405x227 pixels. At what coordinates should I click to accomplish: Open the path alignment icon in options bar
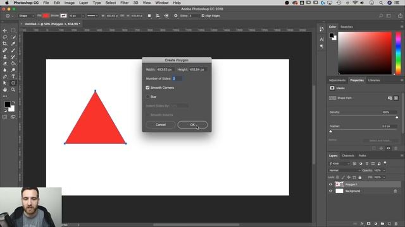click(x=158, y=16)
